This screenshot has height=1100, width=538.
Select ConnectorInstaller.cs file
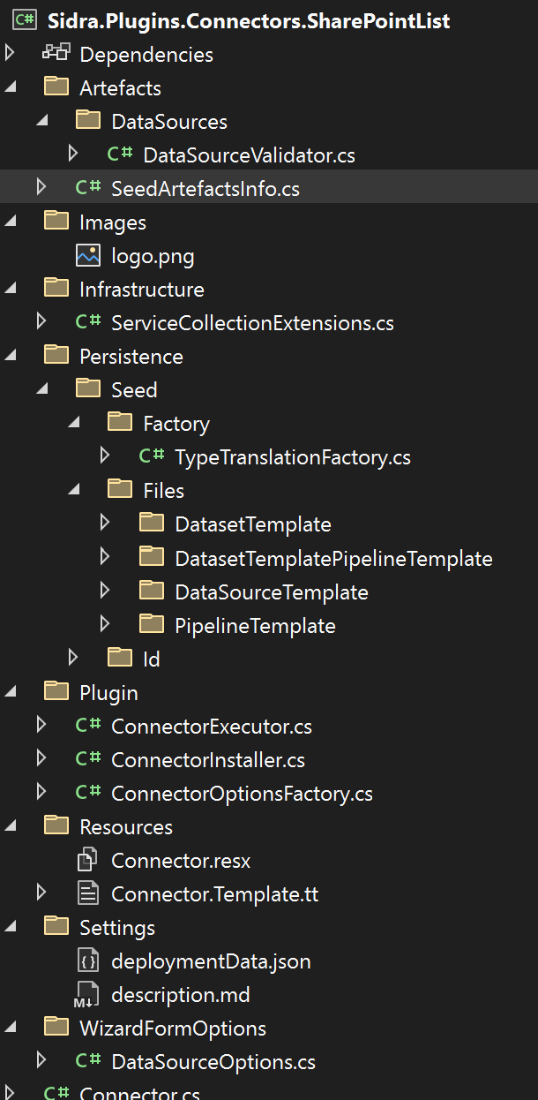207,760
